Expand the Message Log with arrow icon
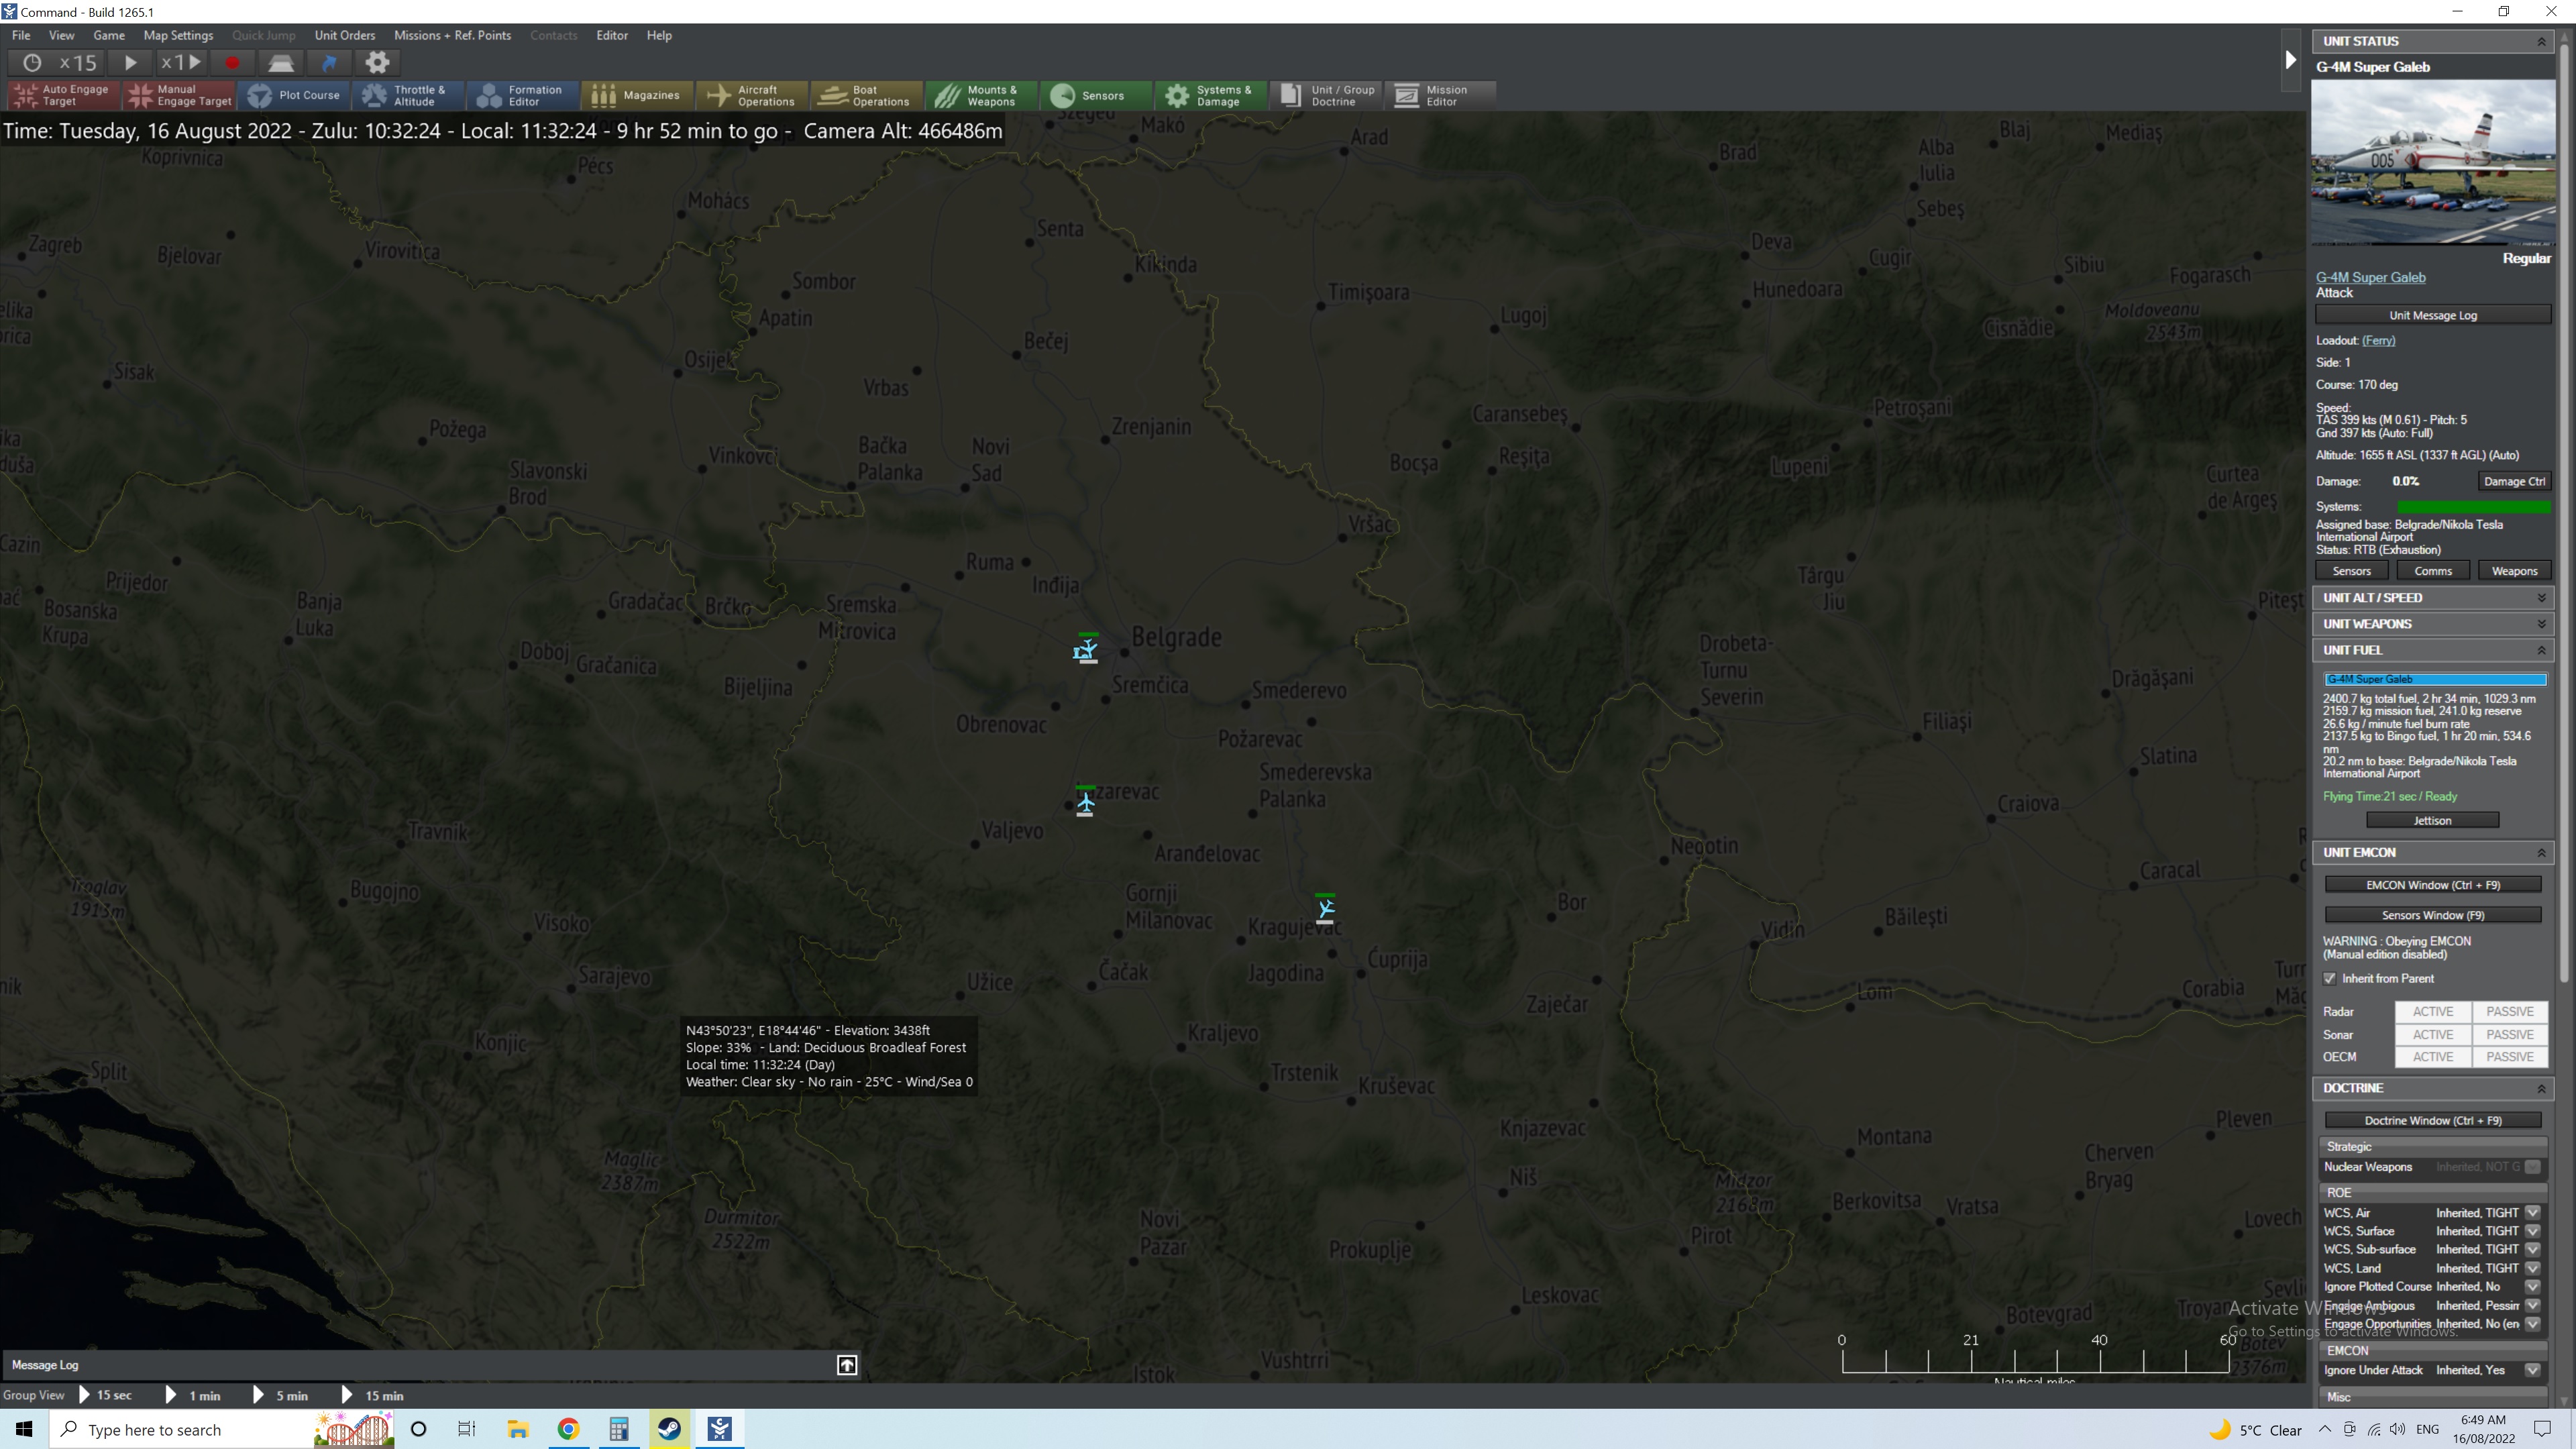The width and height of the screenshot is (2576, 1449). coord(847,1365)
